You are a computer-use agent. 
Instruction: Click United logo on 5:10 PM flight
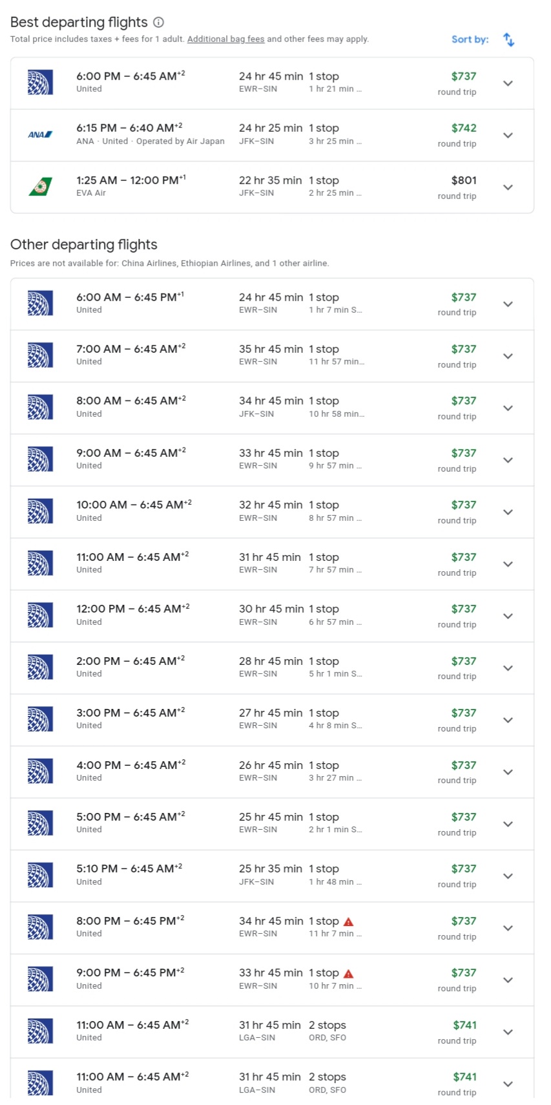click(x=40, y=876)
